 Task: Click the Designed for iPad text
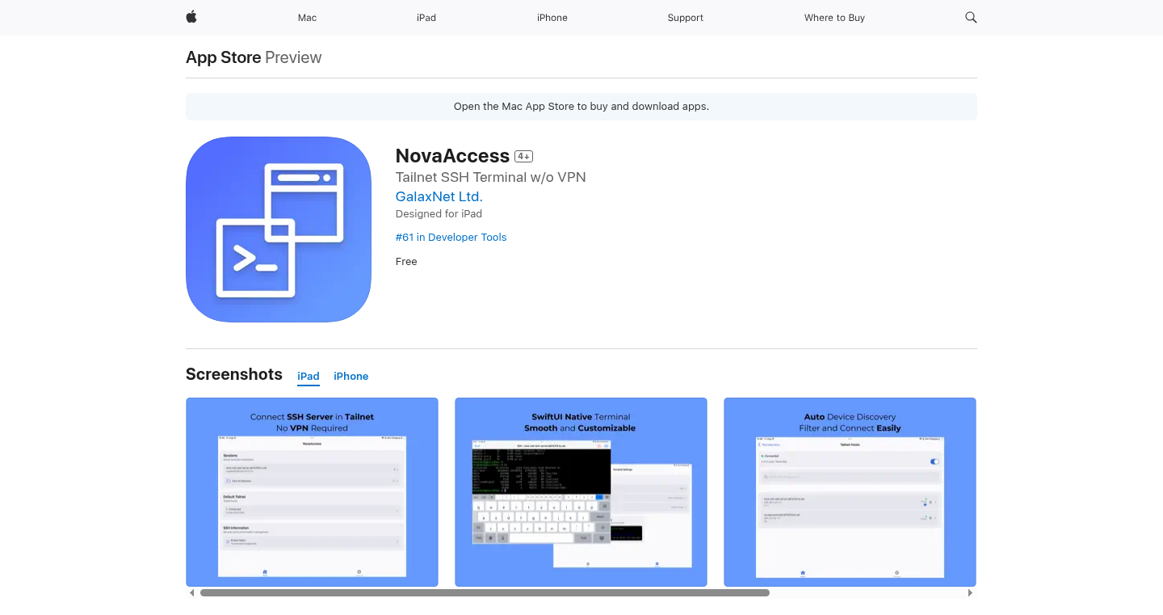pos(439,214)
